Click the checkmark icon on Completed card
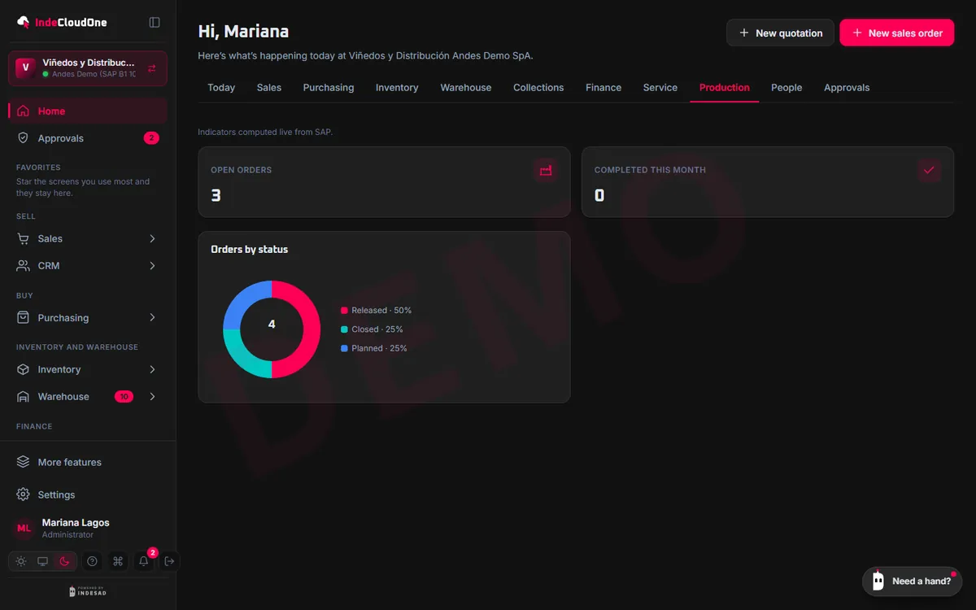 point(929,170)
